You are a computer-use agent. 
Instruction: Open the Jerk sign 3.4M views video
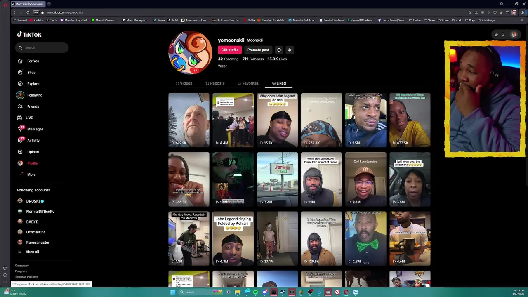pyautogui.click(x=277, y=179)
